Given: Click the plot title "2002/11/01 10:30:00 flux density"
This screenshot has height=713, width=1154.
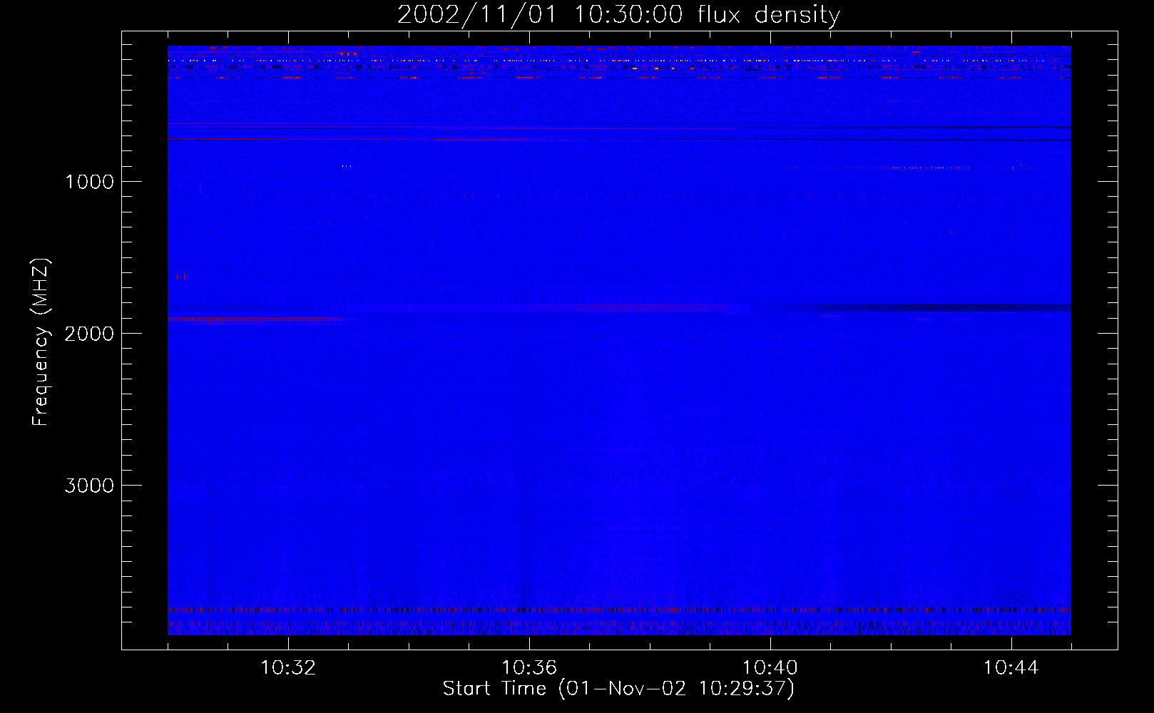Looking at the screenshot, I should coord(618,15).
